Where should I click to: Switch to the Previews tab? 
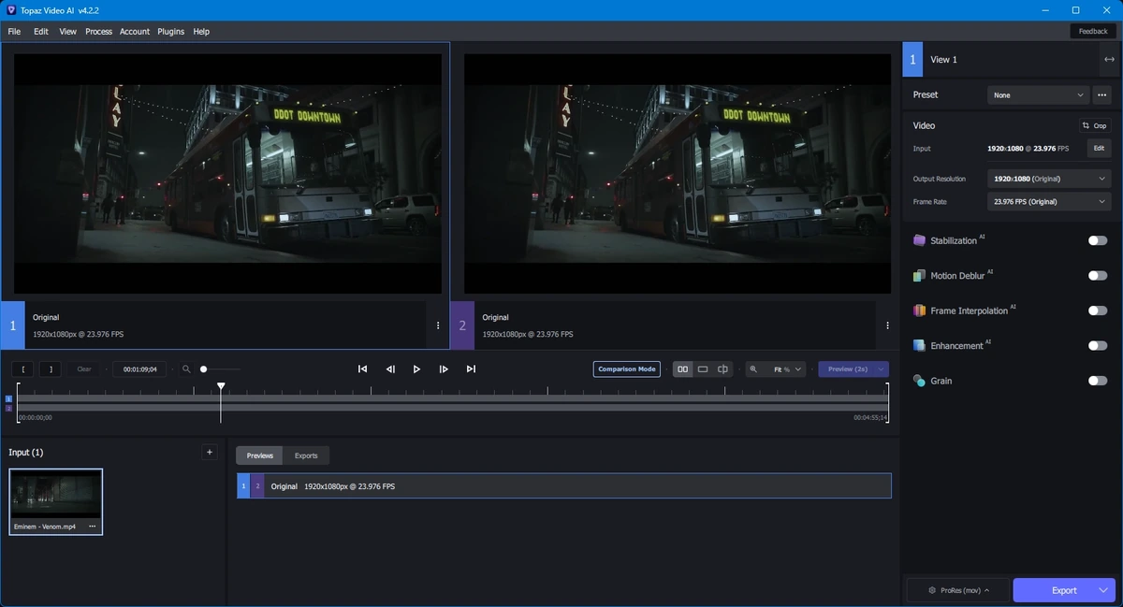click(x=260, y=455)
